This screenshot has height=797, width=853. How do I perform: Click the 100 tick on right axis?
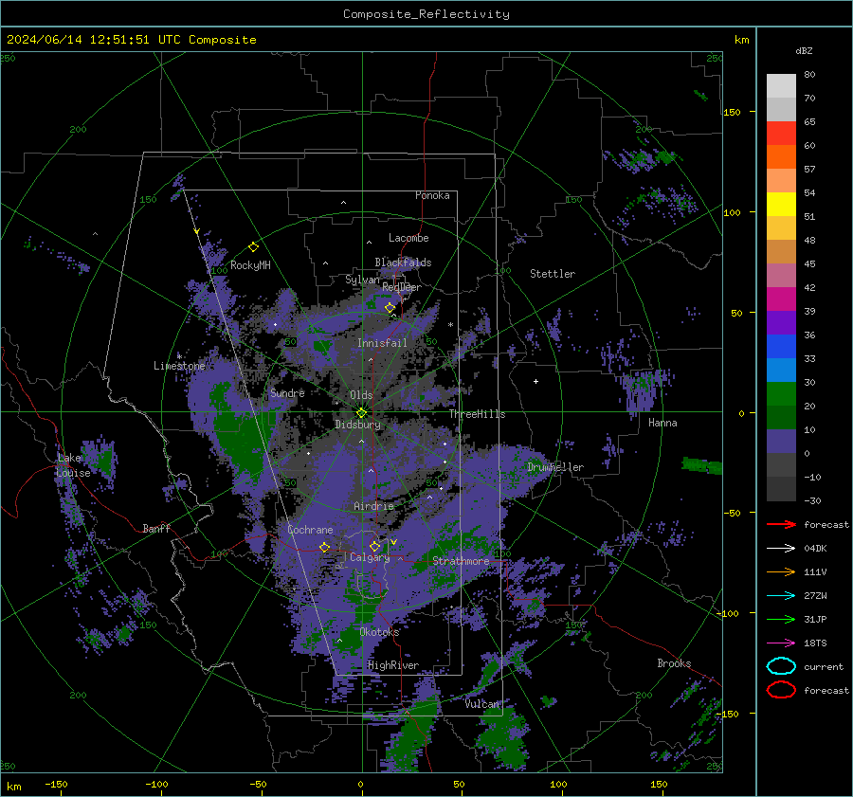tap(732, 212)
